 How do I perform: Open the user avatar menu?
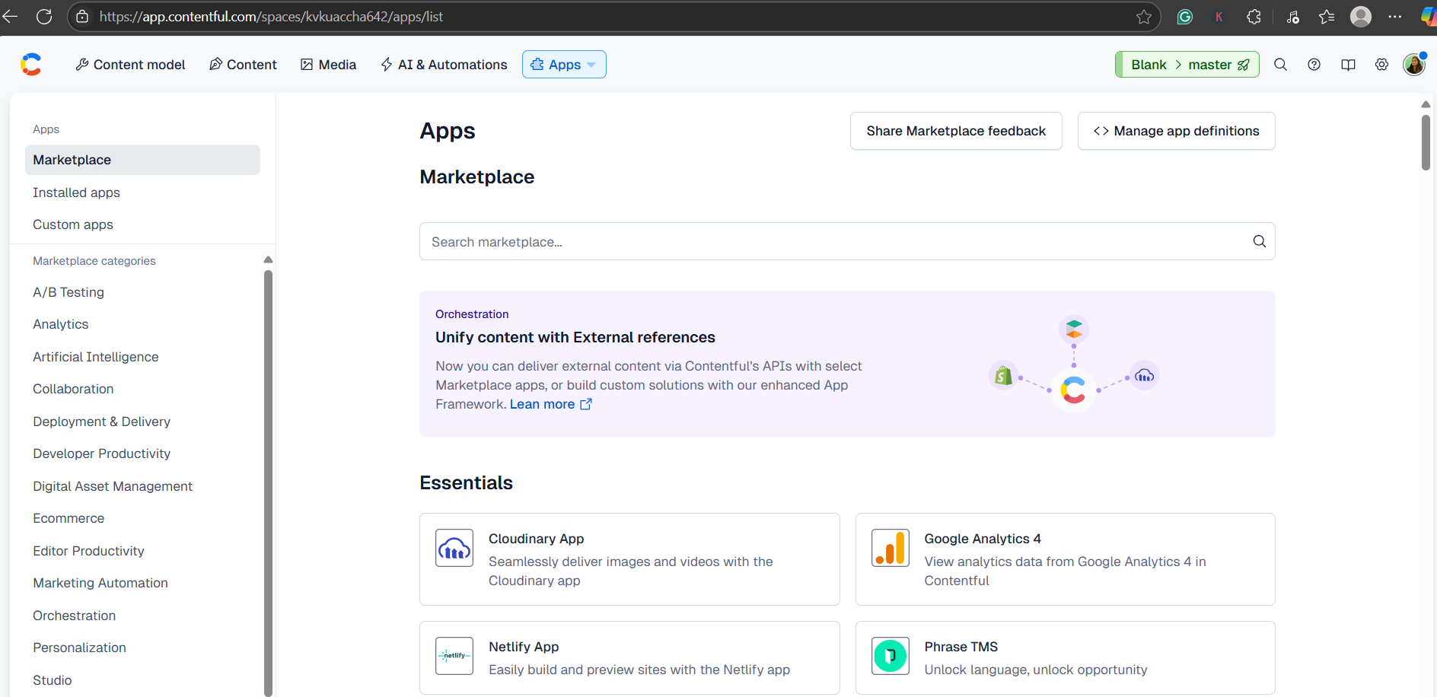point(1414,65)
